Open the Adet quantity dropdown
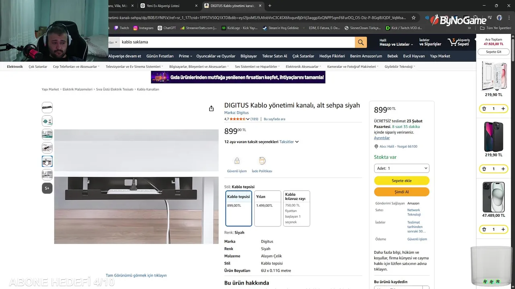The width and height of the screenshot is (515, 289). point(402,168)
